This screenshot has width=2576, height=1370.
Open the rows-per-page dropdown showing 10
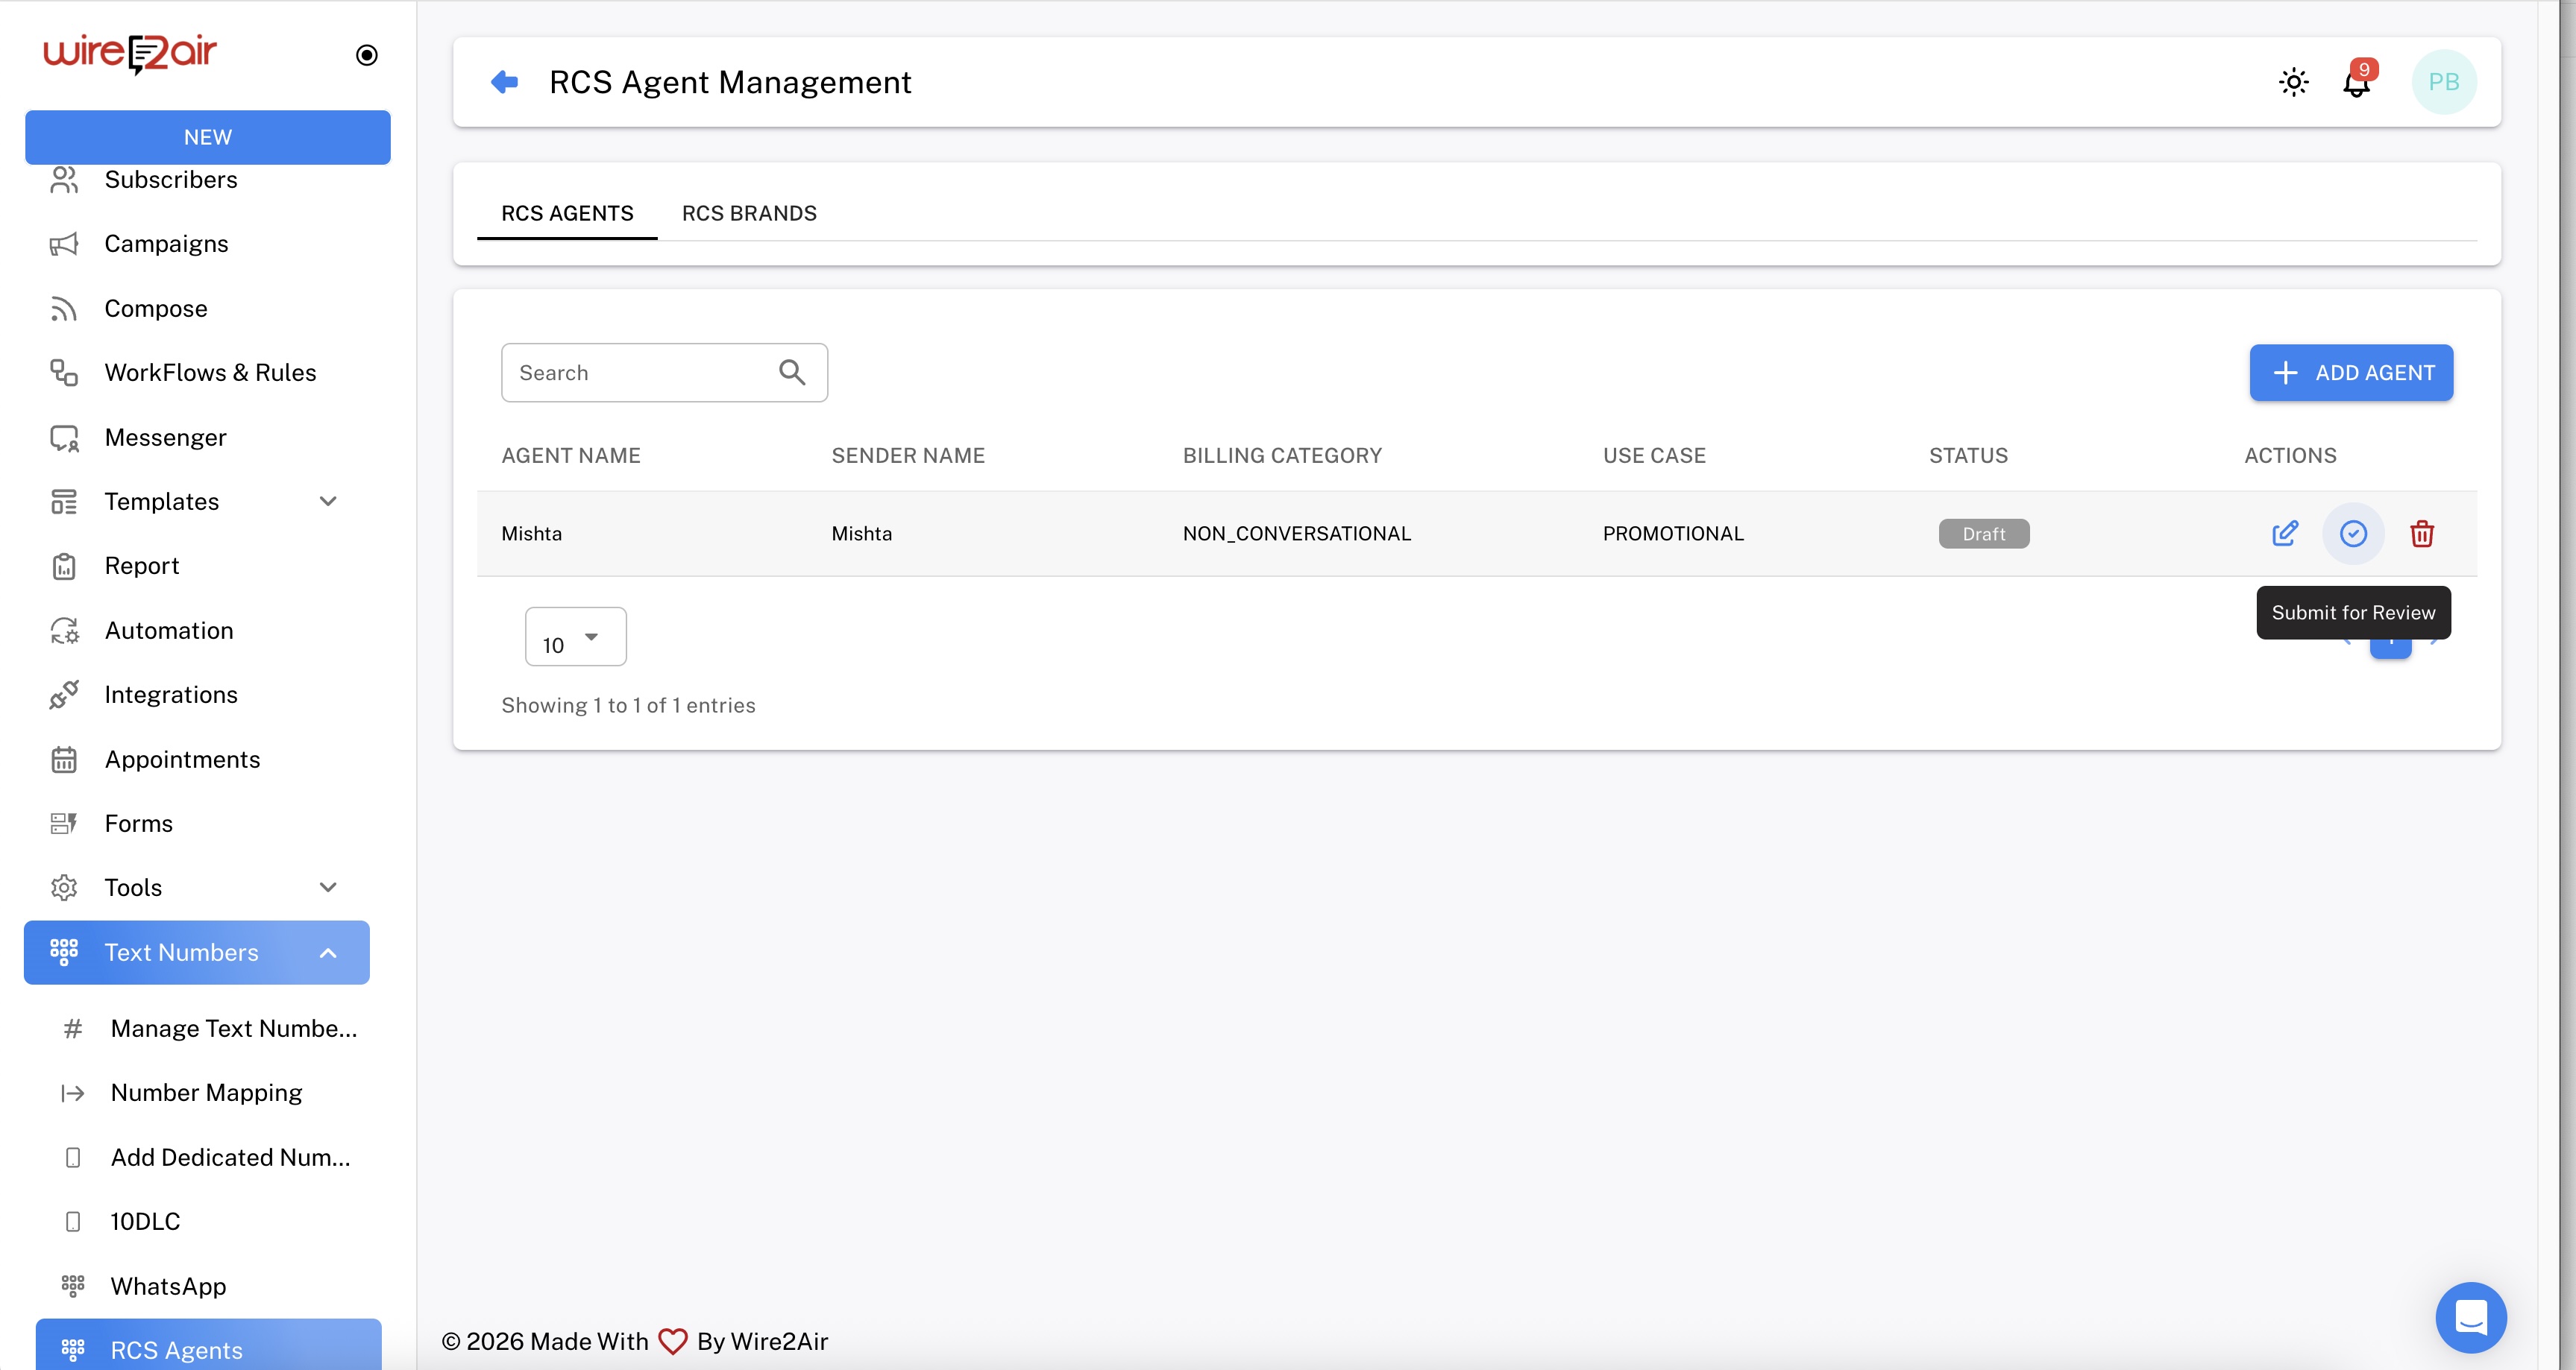coord(575,637)
